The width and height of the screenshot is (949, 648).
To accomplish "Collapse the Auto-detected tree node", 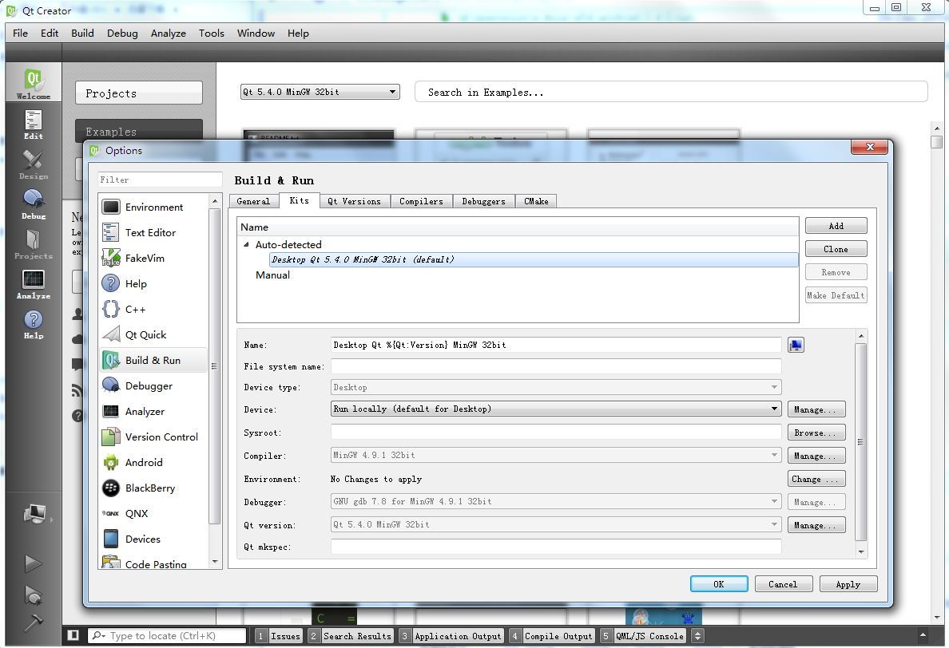I will click(x=246, y=245).
